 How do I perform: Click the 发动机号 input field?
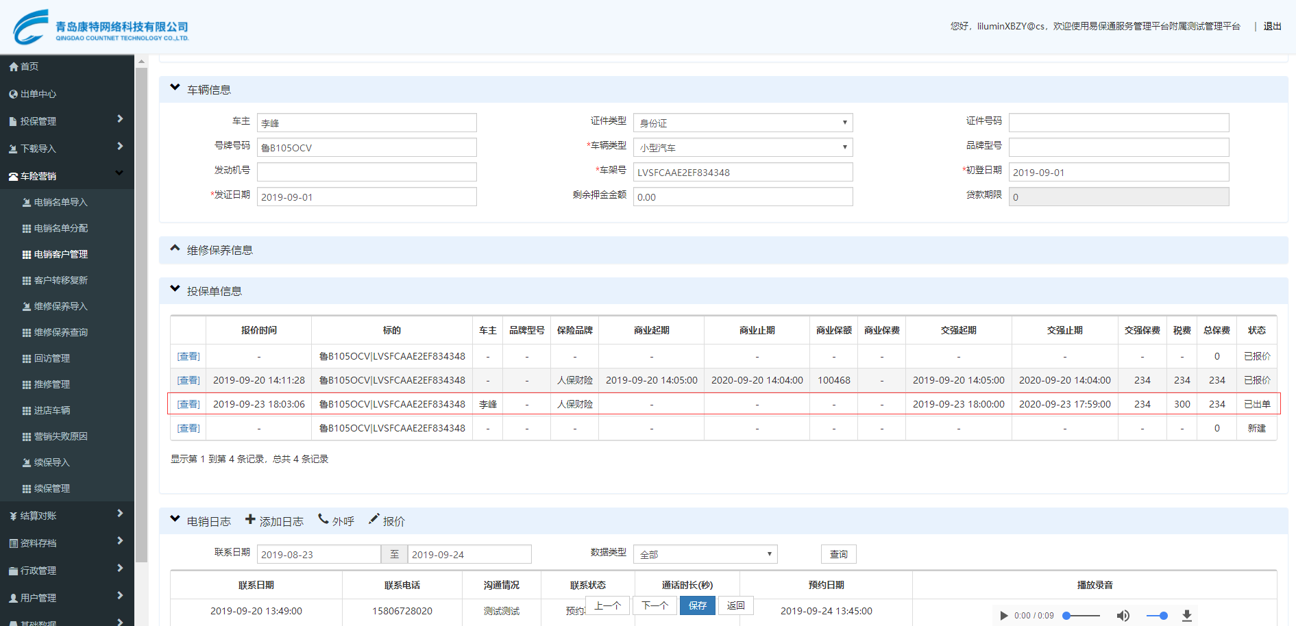[x=367, y=173]
